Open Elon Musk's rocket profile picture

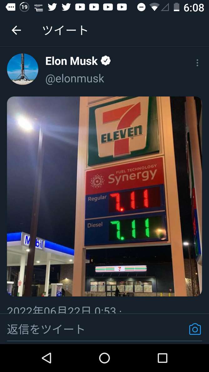23,69
